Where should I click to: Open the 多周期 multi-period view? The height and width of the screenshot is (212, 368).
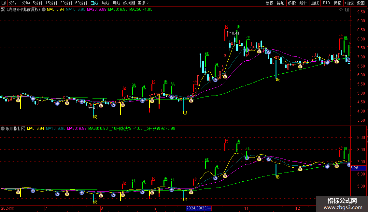(129, 3)
